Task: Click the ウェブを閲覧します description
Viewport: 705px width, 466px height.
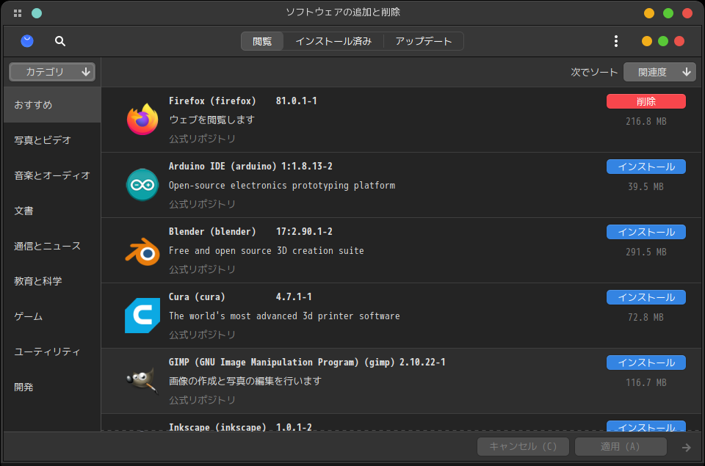Action: coord(211,120)
